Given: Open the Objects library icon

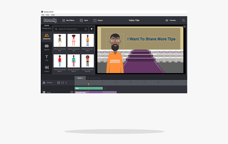Looking at the screenshot, I should coord(47,47).
